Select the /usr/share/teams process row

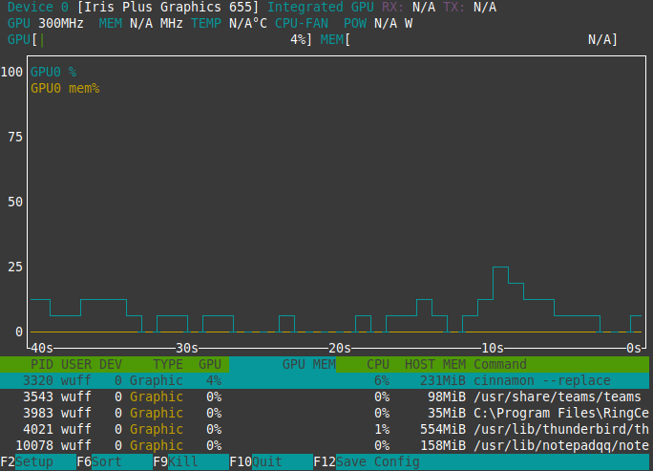click(325, 396)
